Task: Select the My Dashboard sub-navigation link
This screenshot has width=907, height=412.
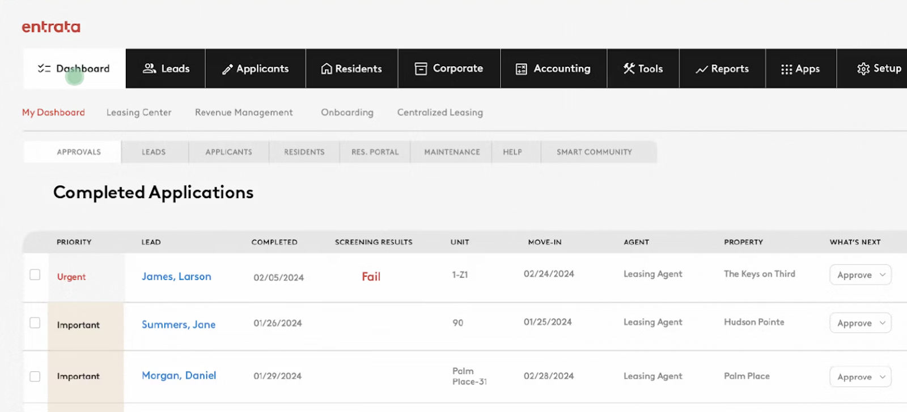Action: (53, 113)
